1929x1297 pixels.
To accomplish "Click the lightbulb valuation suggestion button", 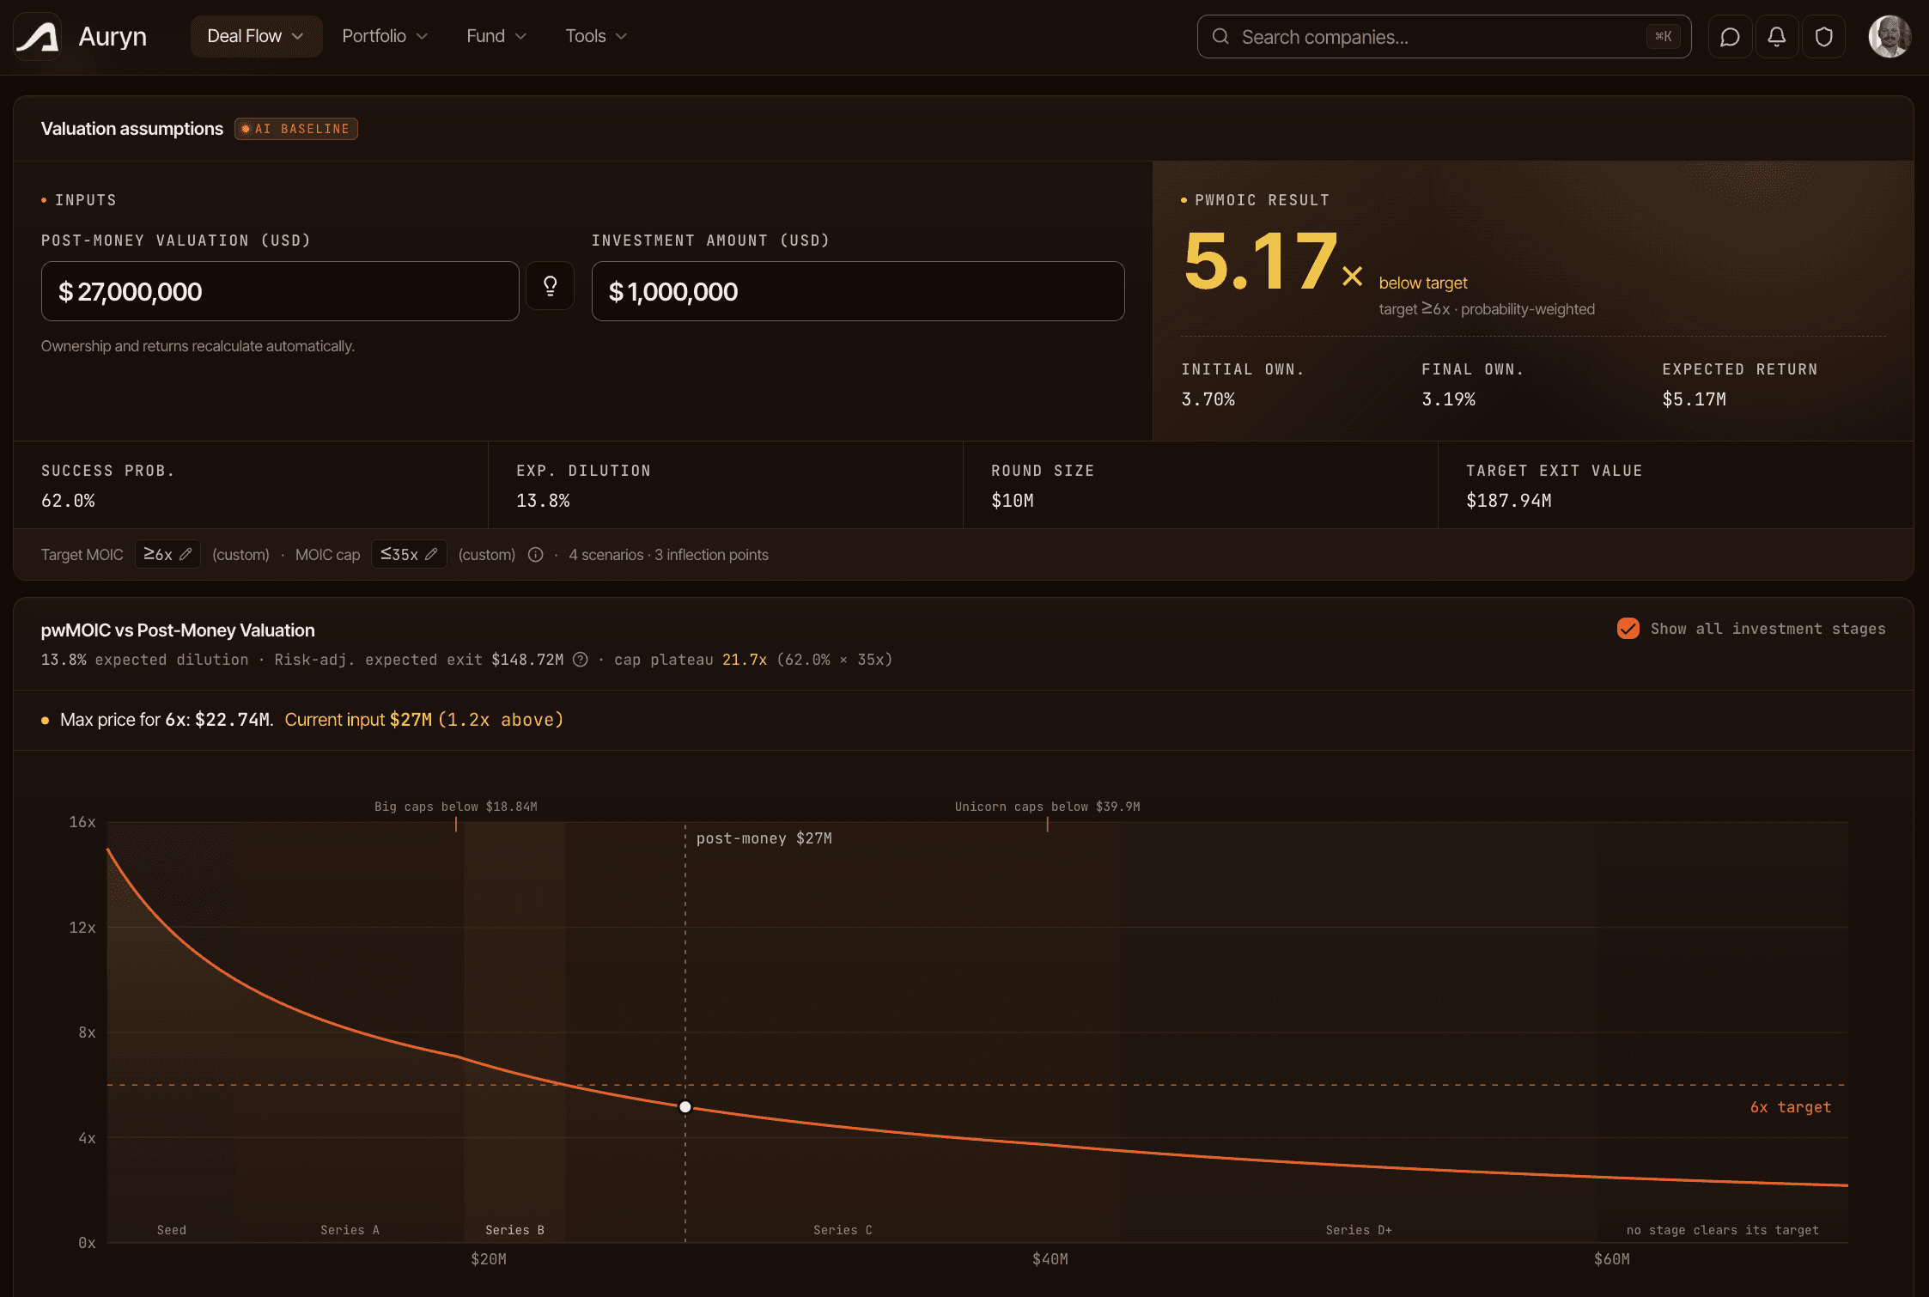I will click(551, 286).
